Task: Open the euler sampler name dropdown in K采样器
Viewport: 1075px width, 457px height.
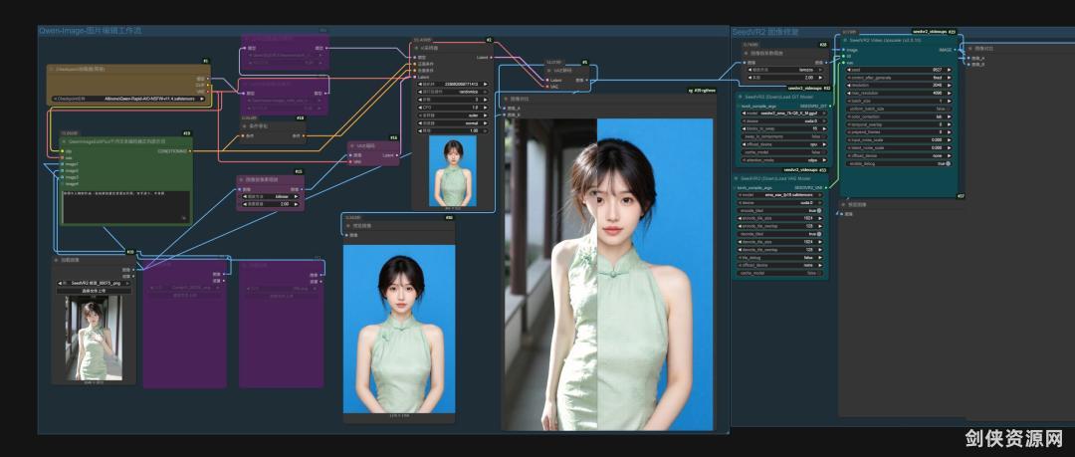Action: tap(453, 114)
